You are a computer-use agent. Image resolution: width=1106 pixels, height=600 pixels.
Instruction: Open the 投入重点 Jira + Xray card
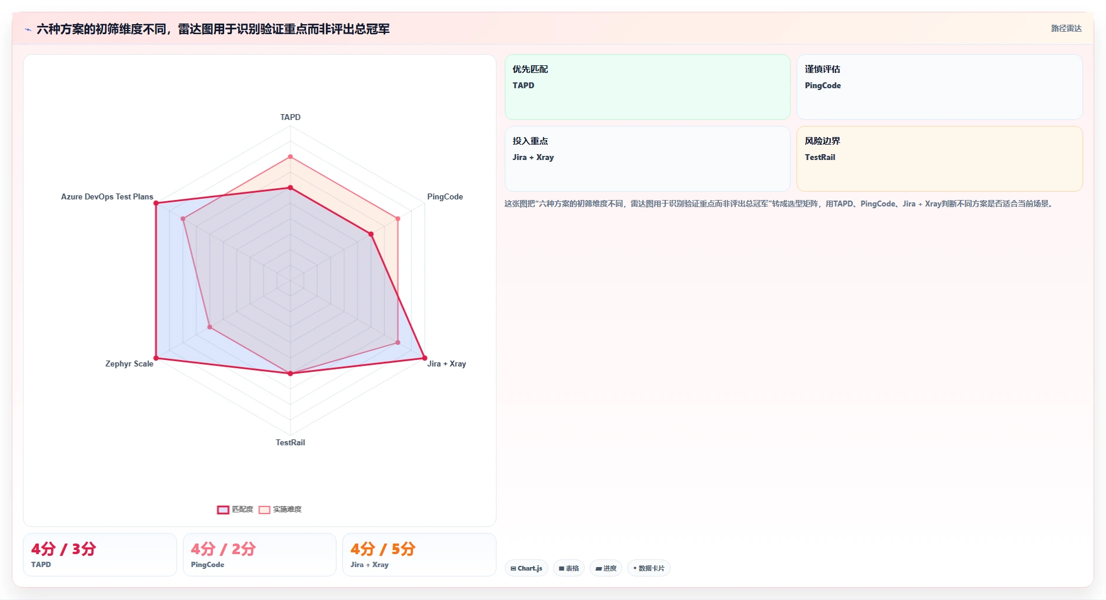coord(647,159)
